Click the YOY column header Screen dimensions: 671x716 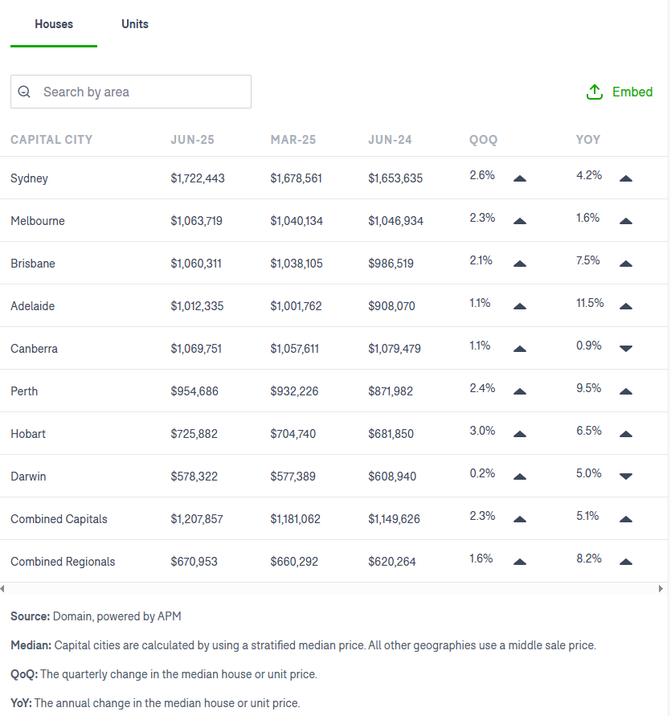point(588,140)
